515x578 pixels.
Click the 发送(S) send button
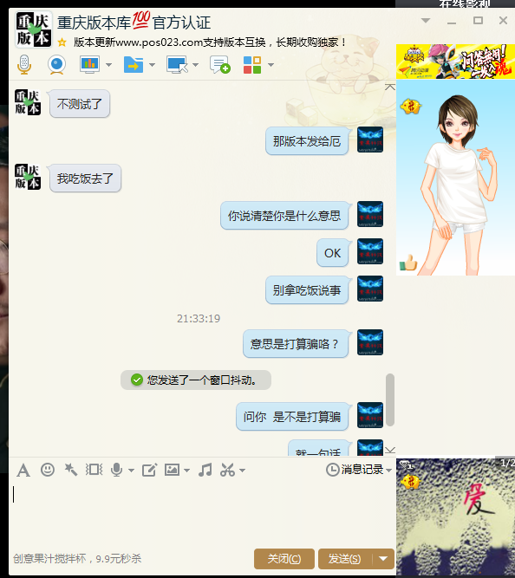tap(345, 559)
